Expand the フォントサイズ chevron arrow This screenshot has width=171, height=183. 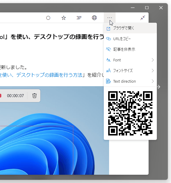point(153,71)
